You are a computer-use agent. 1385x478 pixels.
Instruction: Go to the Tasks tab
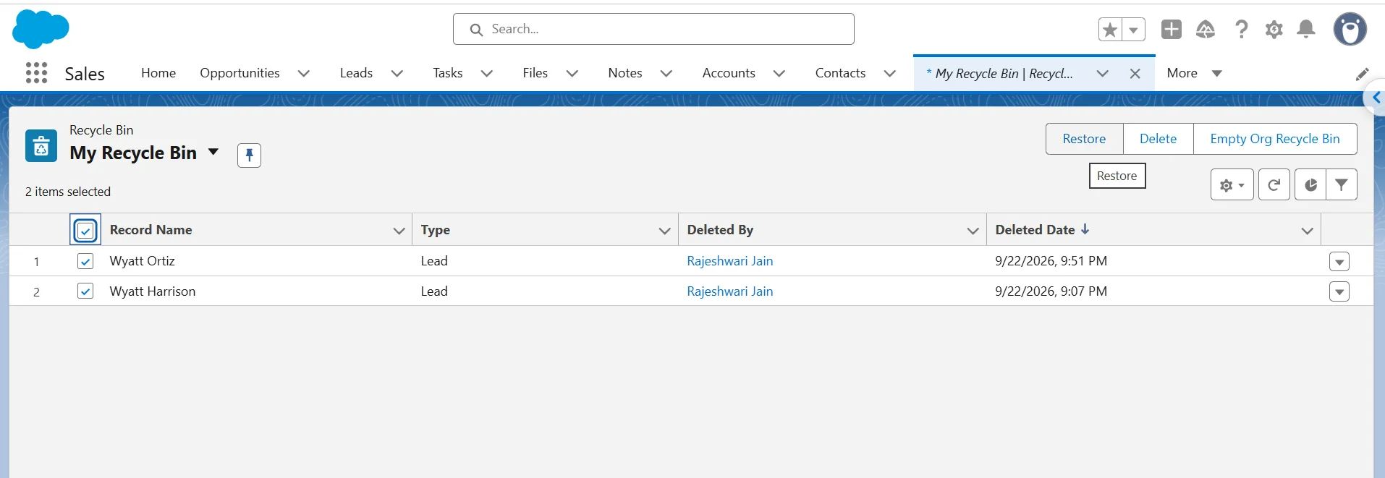pyautogui.click(x=447, y=73)
